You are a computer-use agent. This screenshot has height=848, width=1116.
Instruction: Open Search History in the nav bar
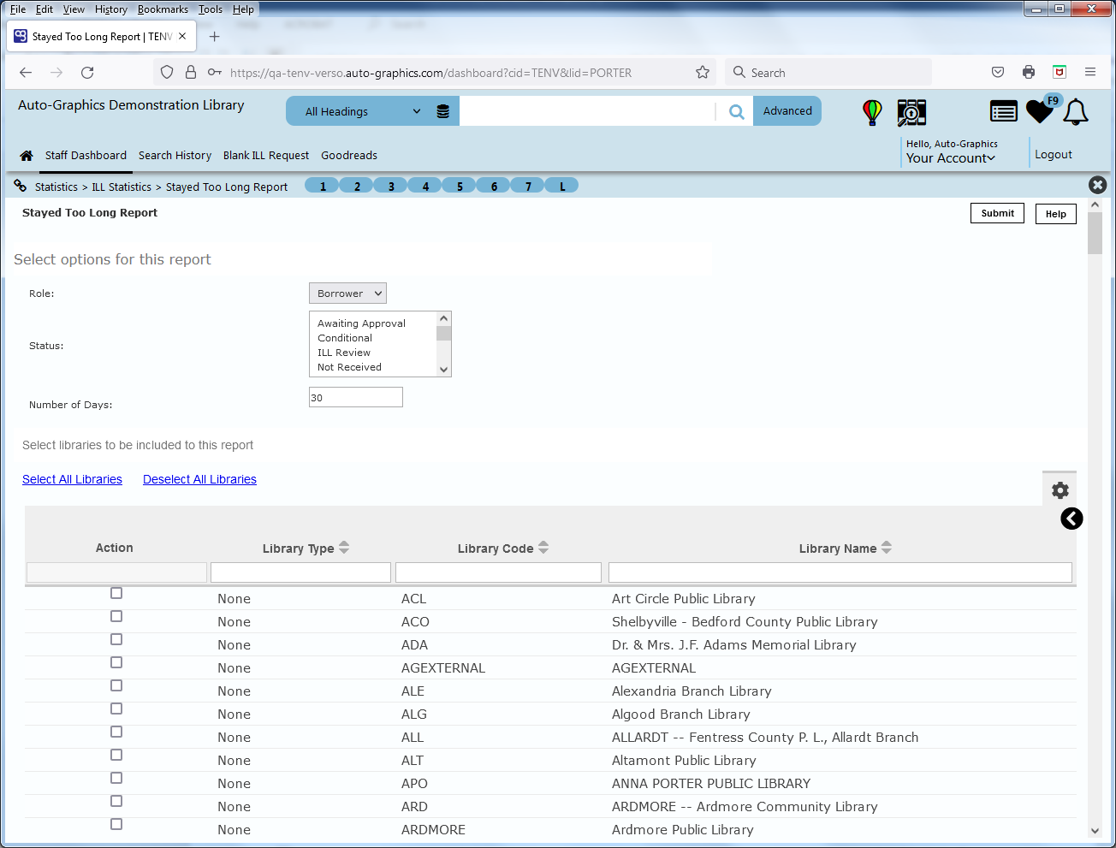click(x=175, y=156)
